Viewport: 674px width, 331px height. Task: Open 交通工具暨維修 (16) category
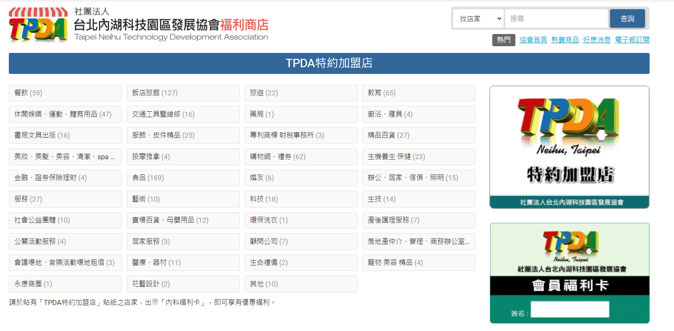[183, 114]
